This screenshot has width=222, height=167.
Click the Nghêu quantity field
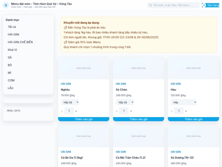(x=69, y=111)
